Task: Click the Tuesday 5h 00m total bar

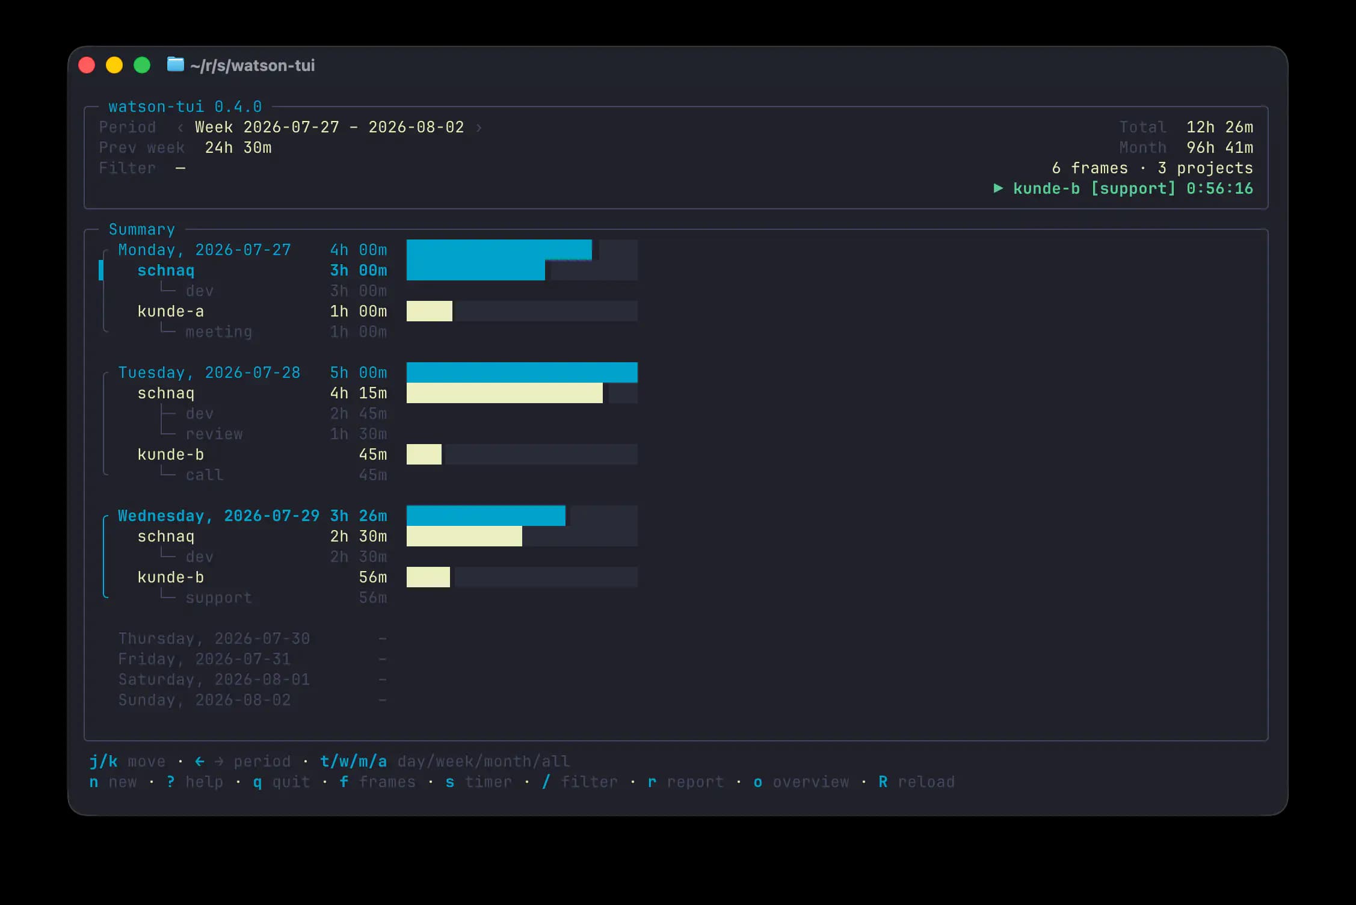Action: click(x=522, y=372)
